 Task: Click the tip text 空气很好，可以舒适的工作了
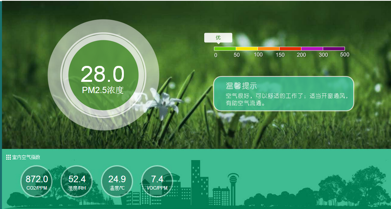point(264,96)
